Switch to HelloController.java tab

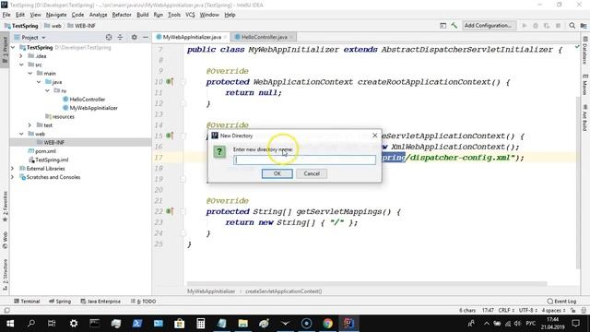tap(265, 37)
